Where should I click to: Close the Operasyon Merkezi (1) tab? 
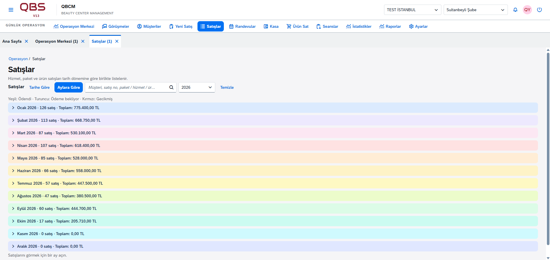[x=83, y=41]
